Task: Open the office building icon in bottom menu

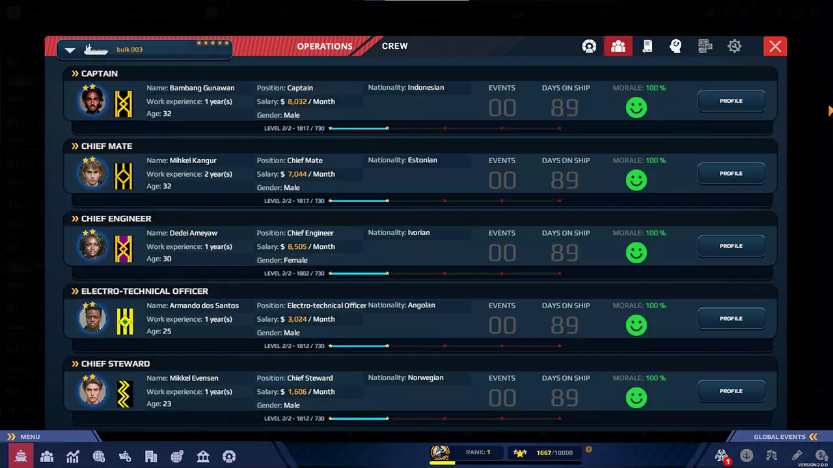Action: (151, 456)
